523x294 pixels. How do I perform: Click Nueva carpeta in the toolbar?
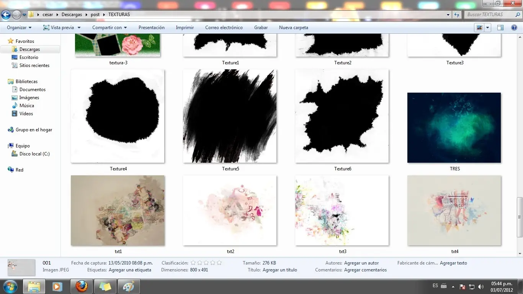293,28
